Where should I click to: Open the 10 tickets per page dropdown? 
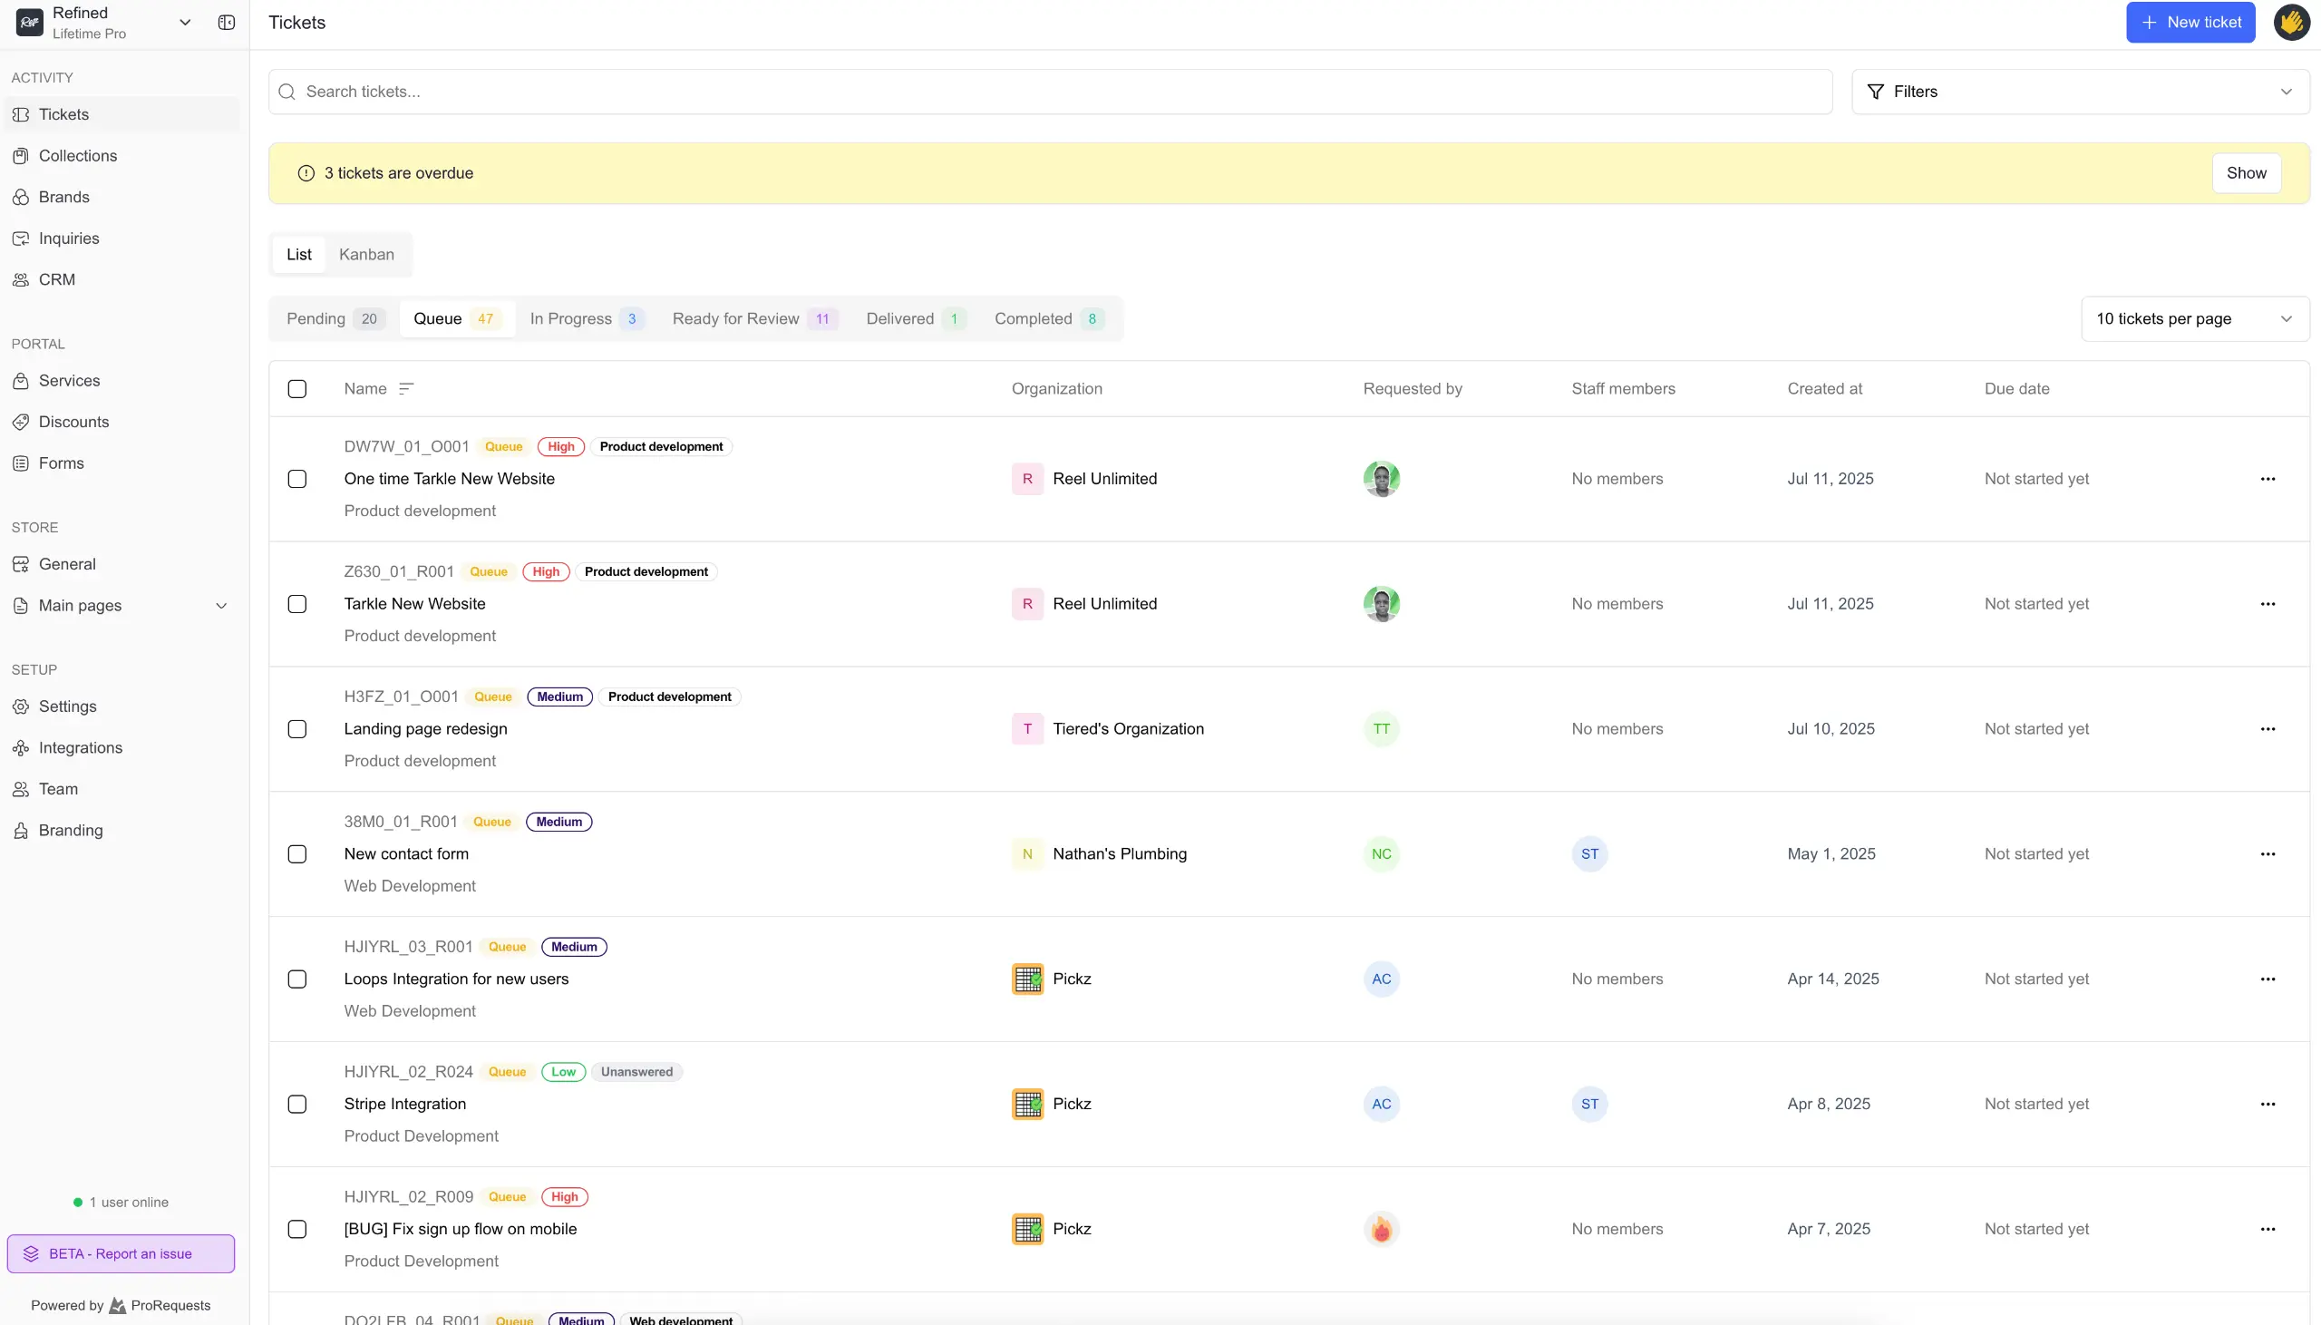pyautogui.click(x=2195, y=318)
